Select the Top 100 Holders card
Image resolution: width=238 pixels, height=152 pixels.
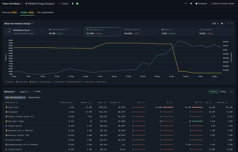(x=65, y=32)
